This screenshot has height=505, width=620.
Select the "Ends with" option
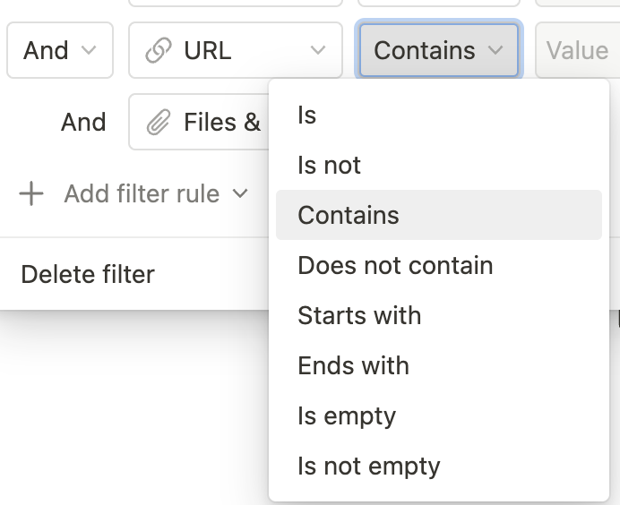[x=353, y=366]
